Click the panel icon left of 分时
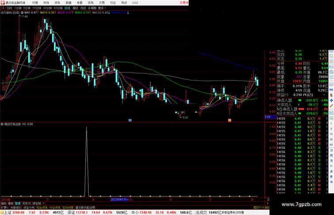 point(3,8)
